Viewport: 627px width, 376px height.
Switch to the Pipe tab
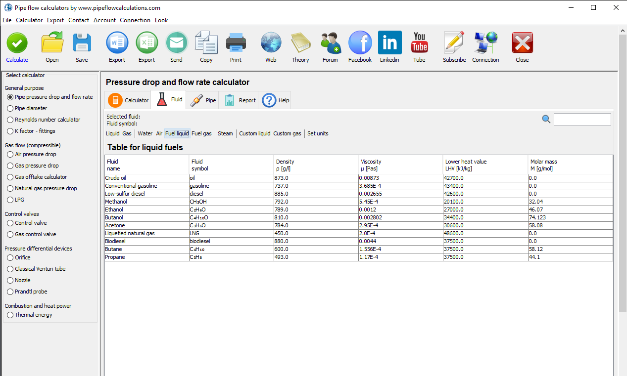click(204, 100)
